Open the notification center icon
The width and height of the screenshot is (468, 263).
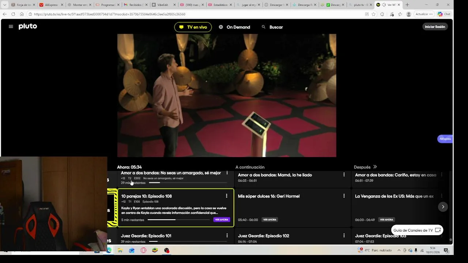point(446,250)
